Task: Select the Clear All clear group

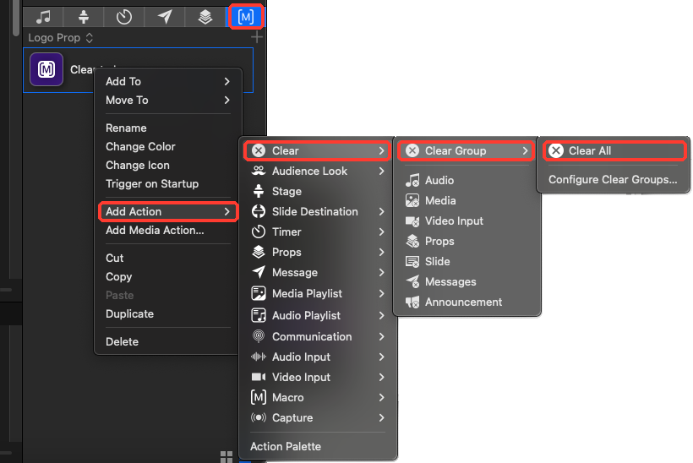Action: point(614,150)
